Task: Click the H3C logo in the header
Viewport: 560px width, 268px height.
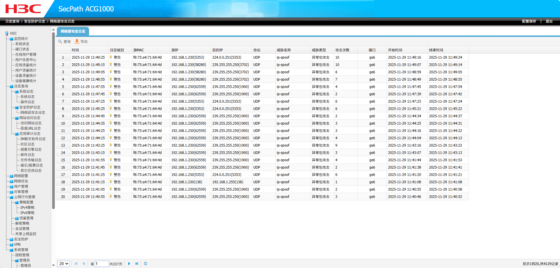Action: (23, 9)
